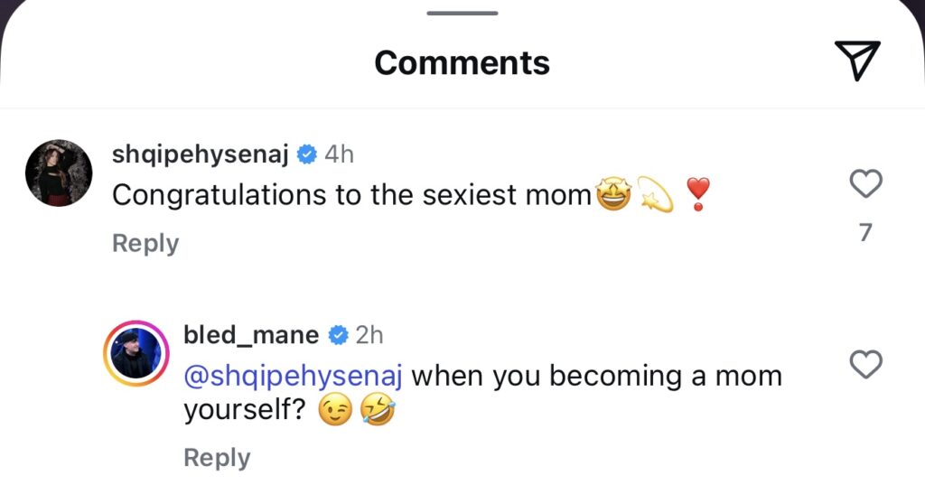925x485 pixels.
Task: Tap the drag handle above Comments
Action: pos(462,13)
